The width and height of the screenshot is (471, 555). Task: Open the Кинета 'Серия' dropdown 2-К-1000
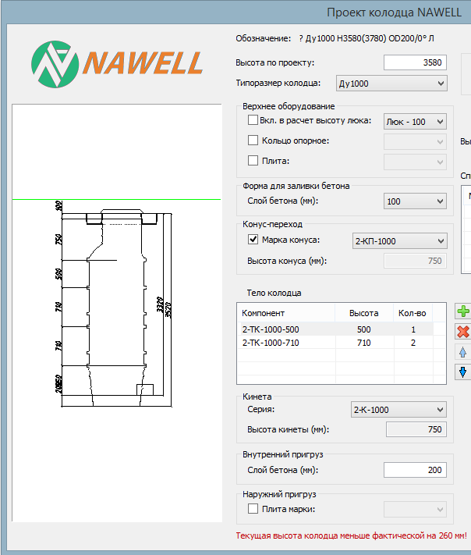coord(398,410)
